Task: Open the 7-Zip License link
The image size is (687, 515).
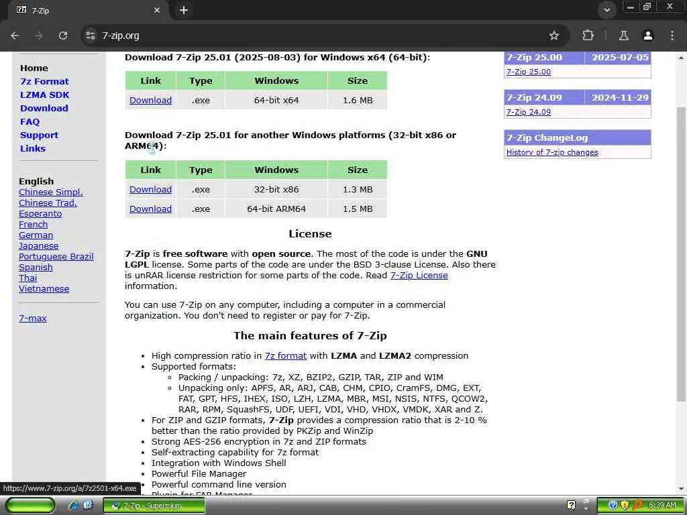Action: 419,276
